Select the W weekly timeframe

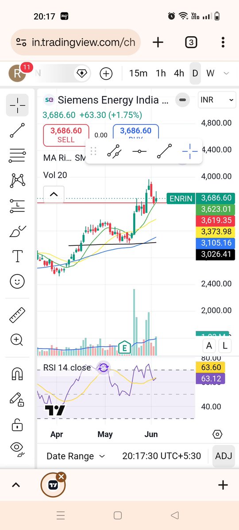coord(211,73)
